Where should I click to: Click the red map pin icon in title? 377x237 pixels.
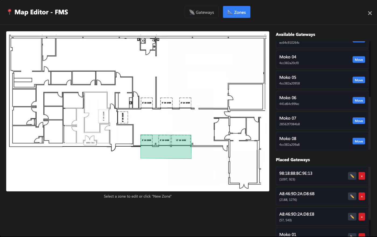9,11
